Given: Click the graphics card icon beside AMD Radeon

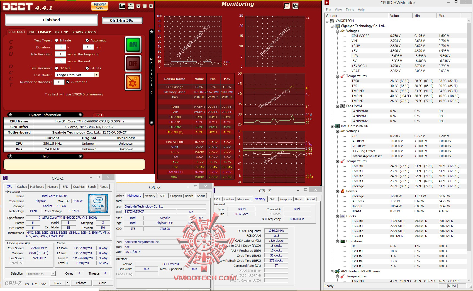Looking at the screenshot, I should [x=337, y=271].
